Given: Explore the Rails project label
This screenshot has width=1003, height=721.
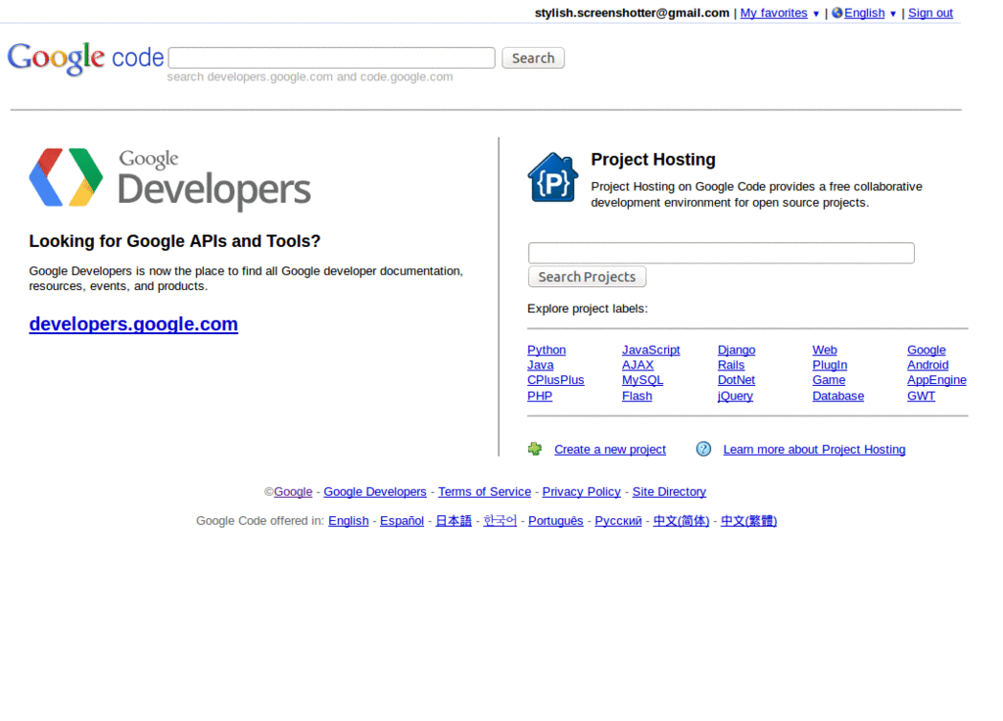Looking at the screenshot, I should [x=731, y=365].
